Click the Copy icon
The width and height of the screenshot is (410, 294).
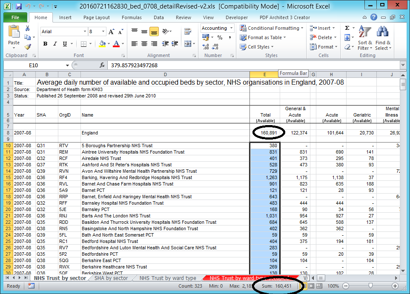(x=27, y=37)
